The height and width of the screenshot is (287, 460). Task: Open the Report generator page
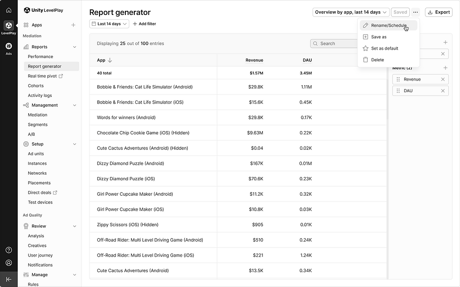(x=51, y=66)
